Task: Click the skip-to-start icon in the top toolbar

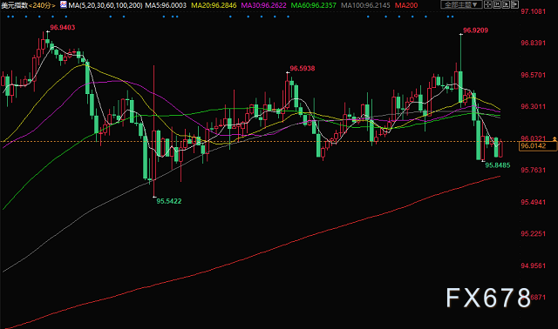Action: click(497, 4)
